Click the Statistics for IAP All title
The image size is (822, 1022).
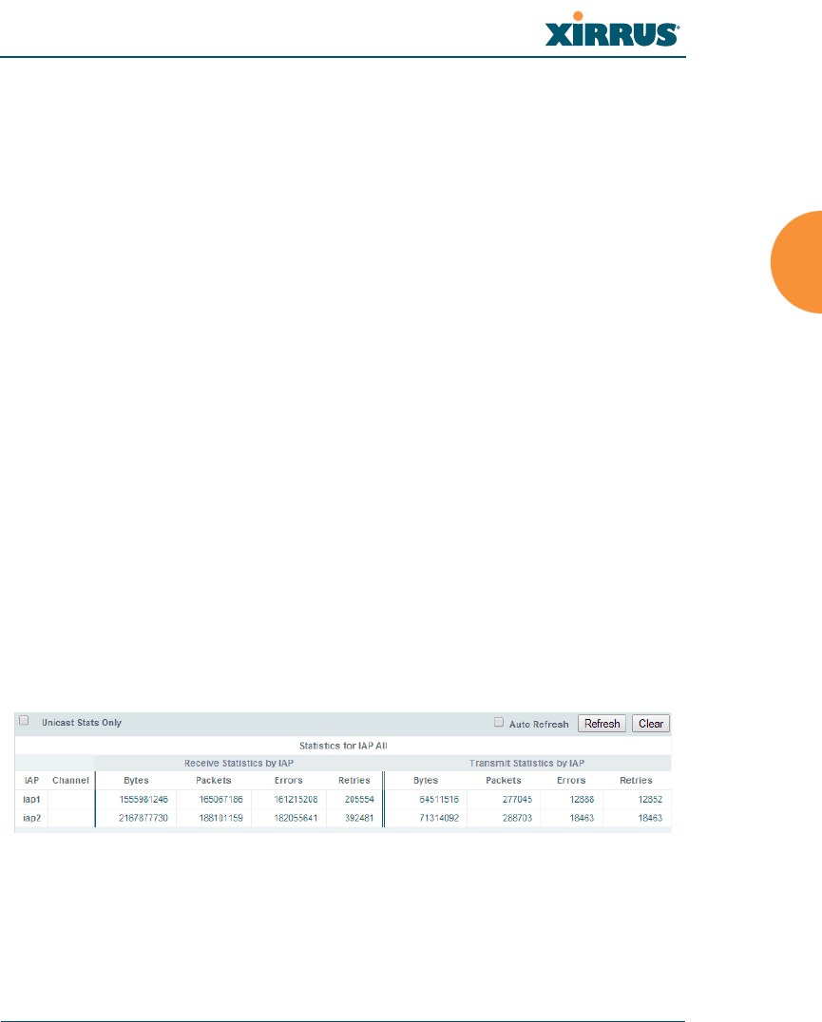click(343, 746)
